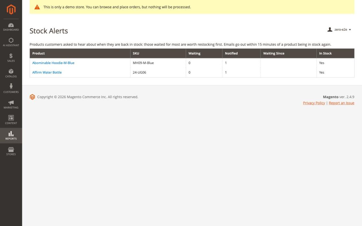Click the demo store warning icon

pyautogui.click(x=37, y=7)
